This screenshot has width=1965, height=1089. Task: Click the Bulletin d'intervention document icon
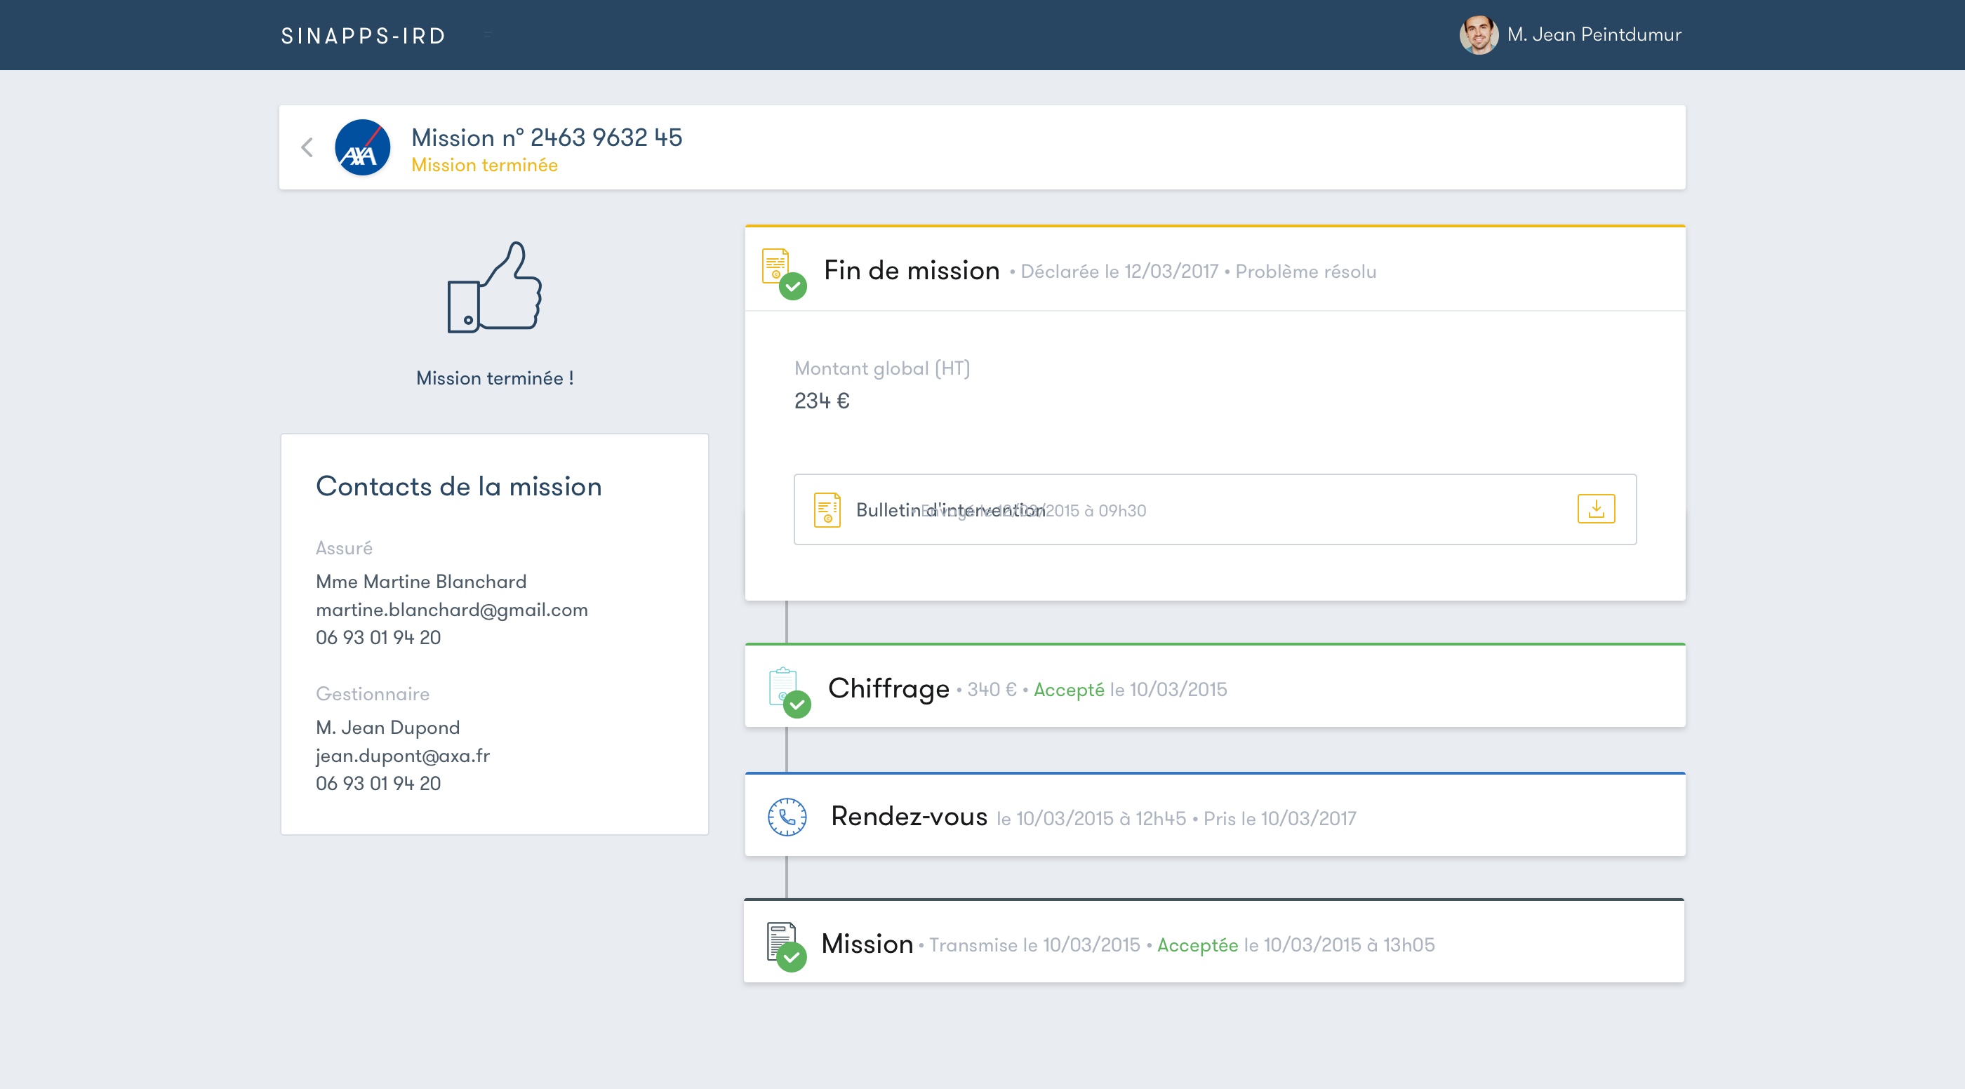827,509
